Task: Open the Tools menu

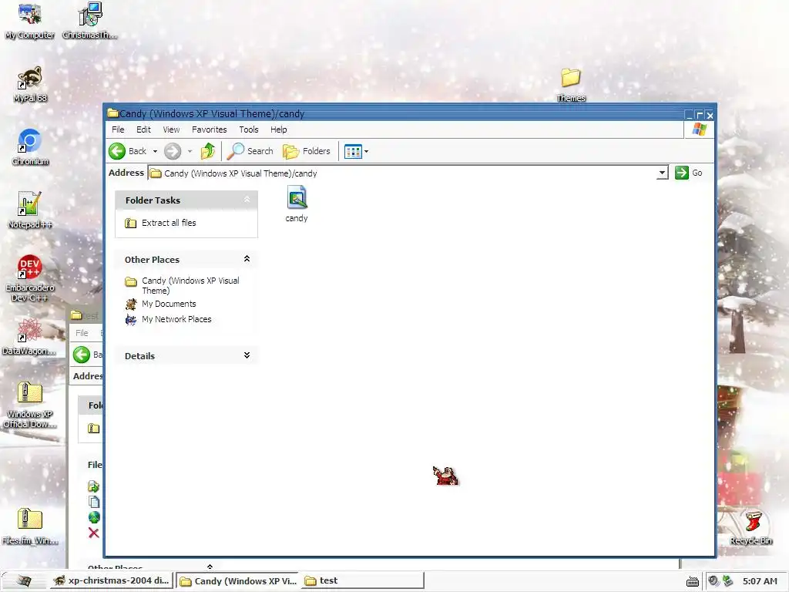Action: [x=249, y=129]
